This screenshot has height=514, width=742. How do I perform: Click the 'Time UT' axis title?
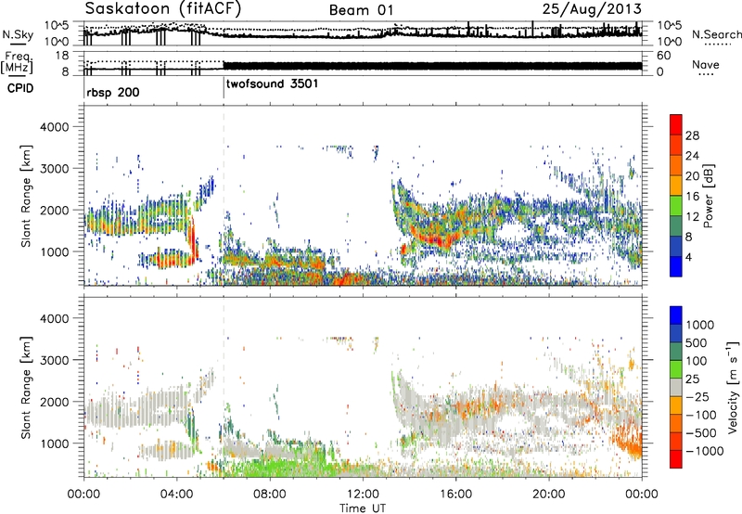[x=363, y=508]
